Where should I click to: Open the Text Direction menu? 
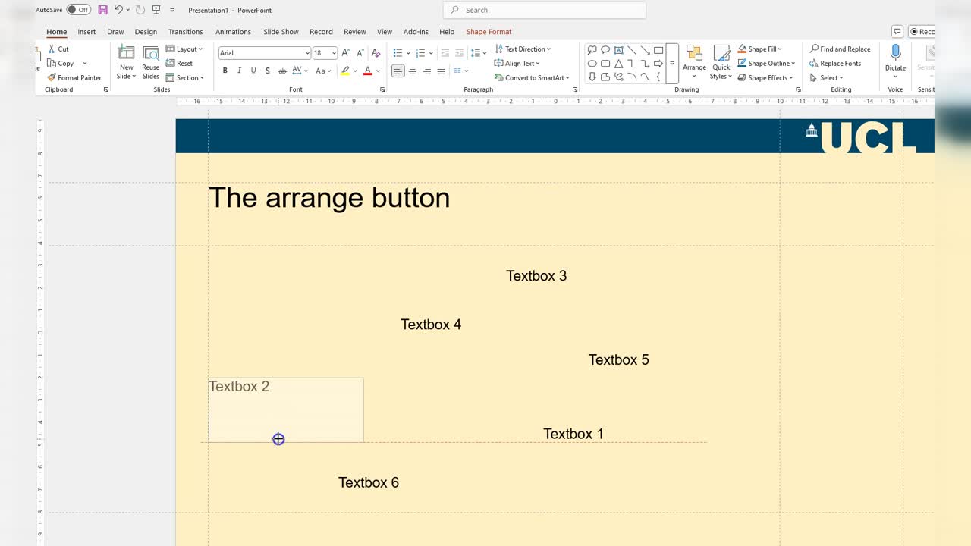click(x=523, y=49)
